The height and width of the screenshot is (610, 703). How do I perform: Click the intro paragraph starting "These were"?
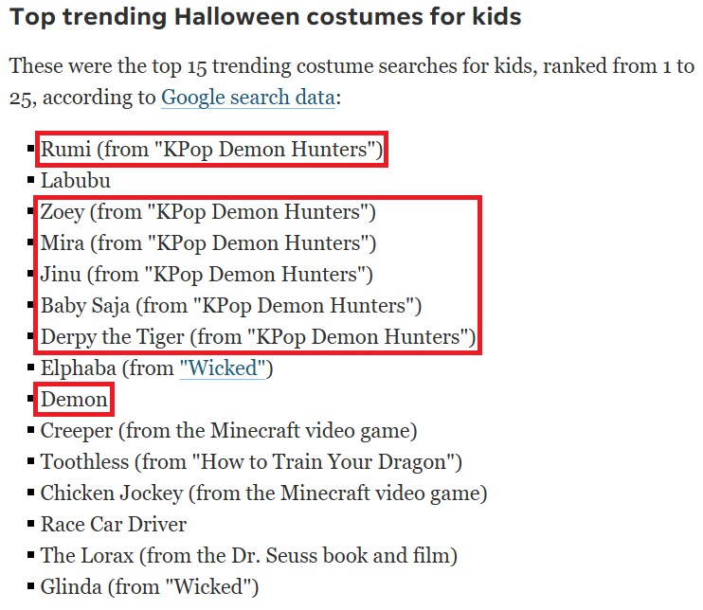[351, 81]
